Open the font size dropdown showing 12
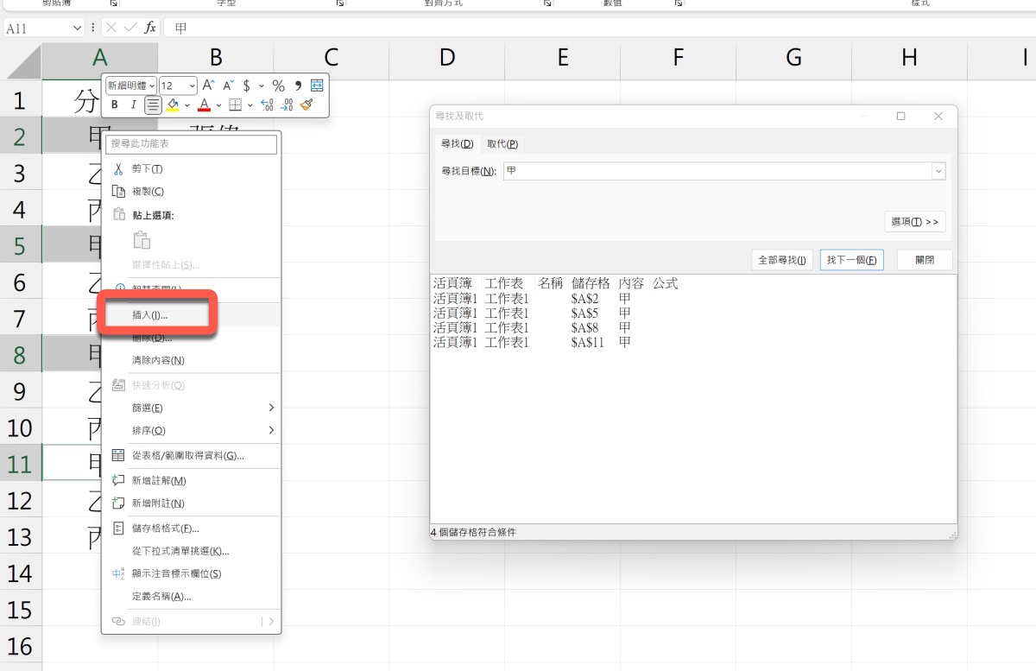Screen dimensions: 1036x671 tap(178, 85)
